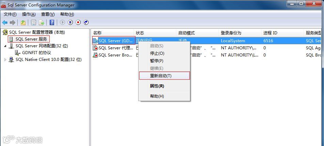Select the SQL Server 配置管理器 (本地) root label
The height and width of the screenshot is (146, 324).
(x=37, y=32)
